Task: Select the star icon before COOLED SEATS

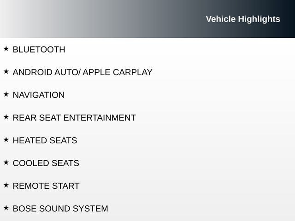Action: (6, 163)
